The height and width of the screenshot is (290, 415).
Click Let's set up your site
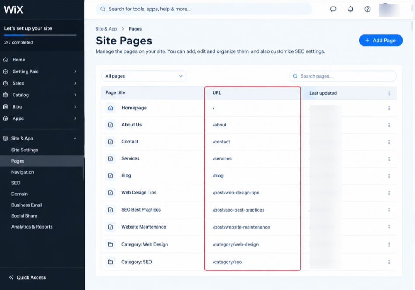coord(28,28)
